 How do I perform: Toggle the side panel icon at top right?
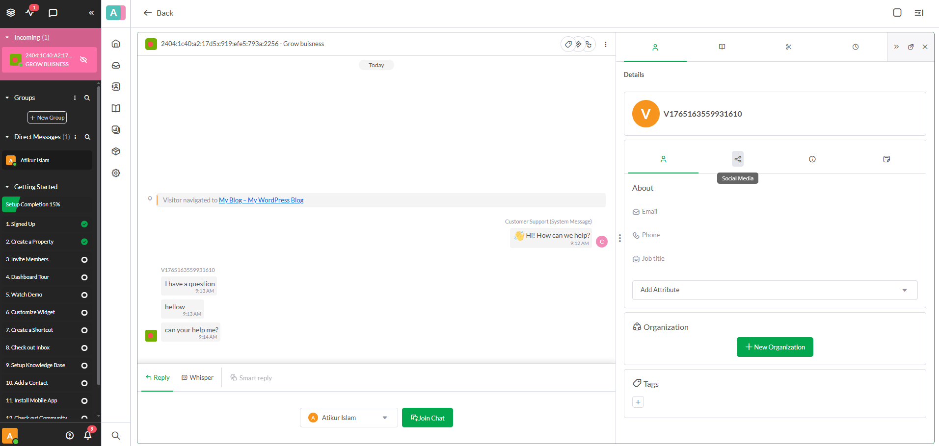919,13
